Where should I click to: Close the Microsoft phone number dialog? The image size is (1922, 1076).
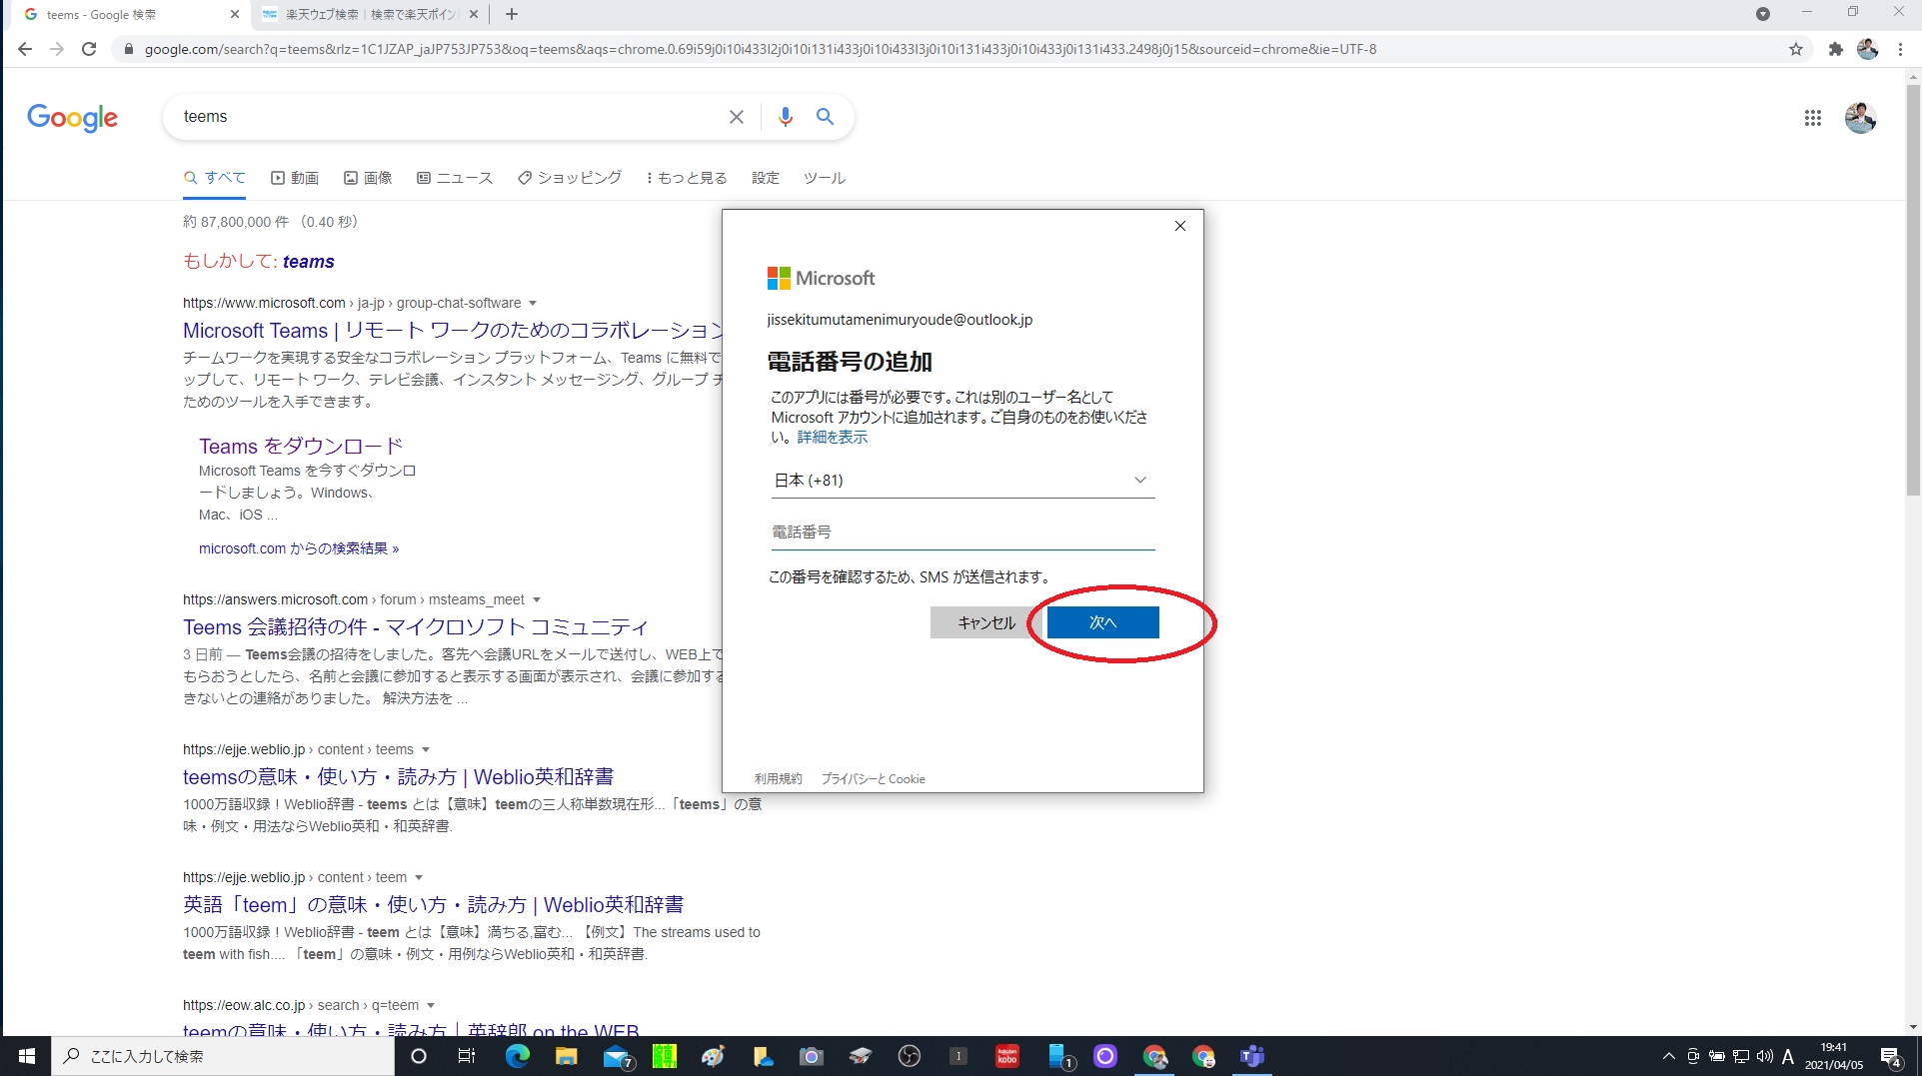pos(1180,226)
